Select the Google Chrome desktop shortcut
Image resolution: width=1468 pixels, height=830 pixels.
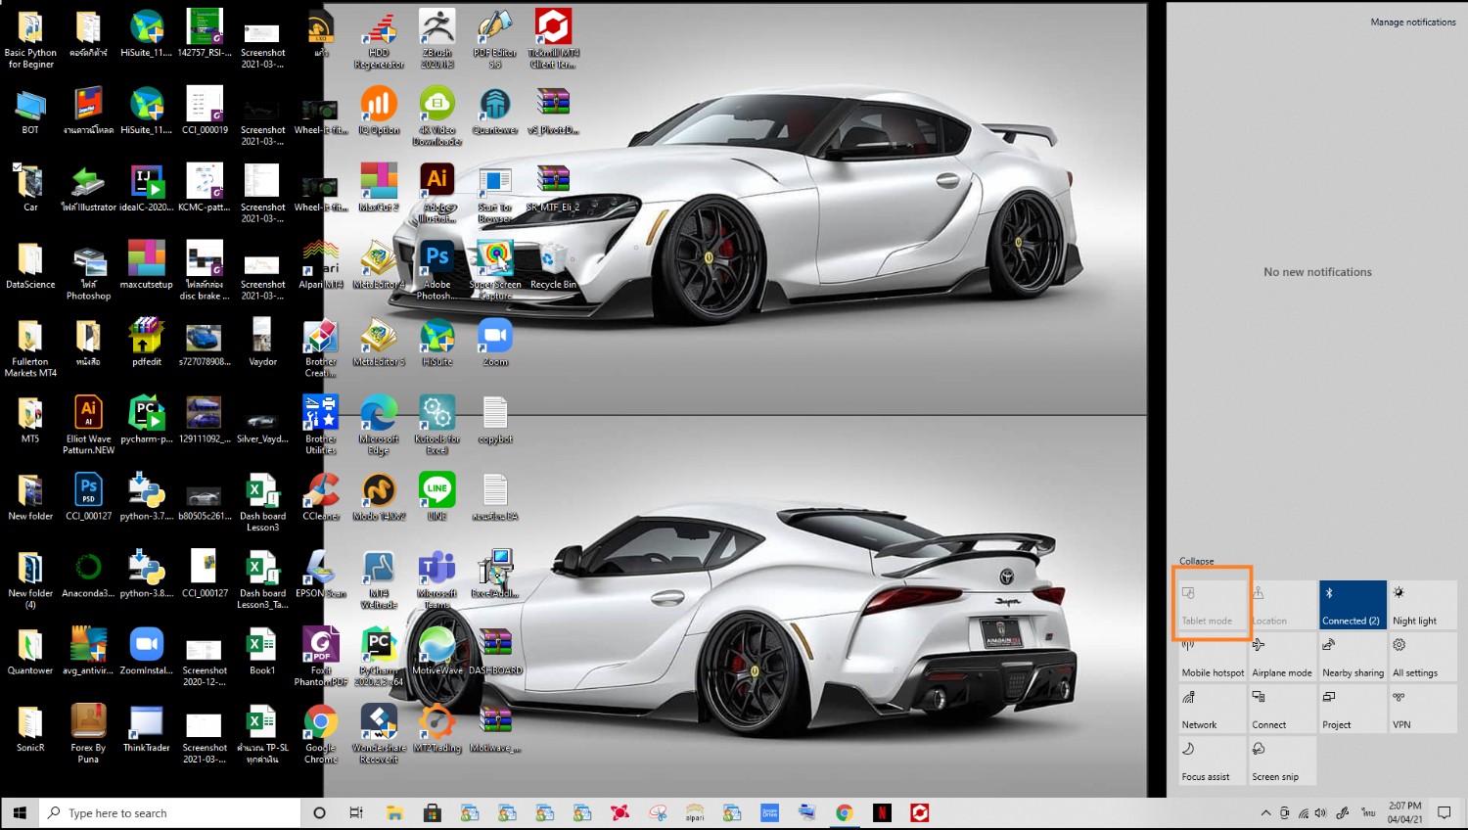[321, 733]
